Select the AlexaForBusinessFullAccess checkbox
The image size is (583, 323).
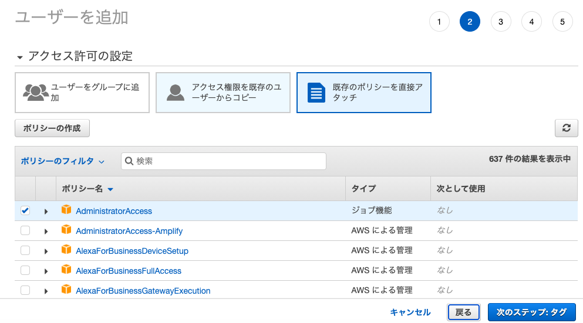pos(25,270)
